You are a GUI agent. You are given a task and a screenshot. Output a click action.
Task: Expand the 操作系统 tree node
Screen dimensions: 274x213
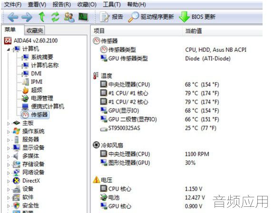[x=8, y=132]
